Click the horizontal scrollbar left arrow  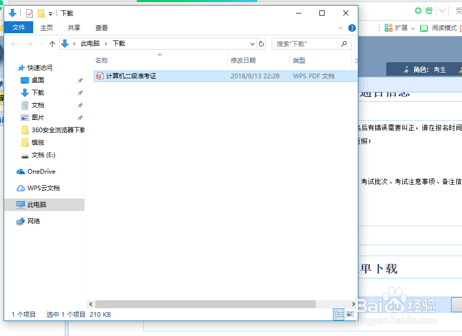(x=91, y=304)
